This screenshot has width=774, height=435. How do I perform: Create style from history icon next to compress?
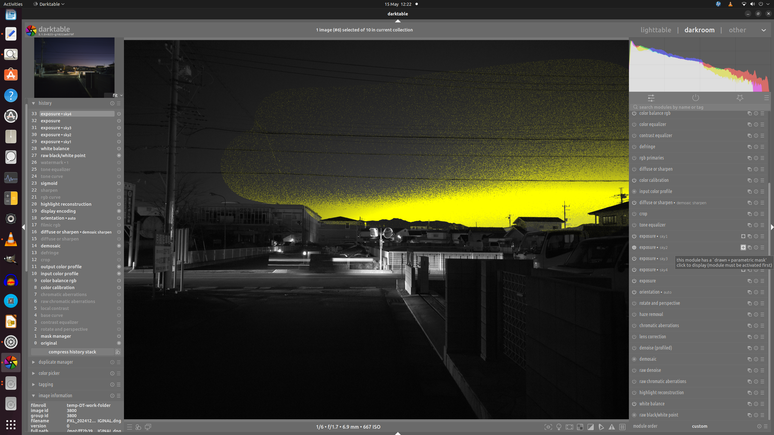pyautogui.click(x=118, y=352)
